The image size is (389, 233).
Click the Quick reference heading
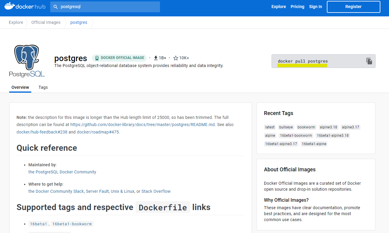click(47, 148)
